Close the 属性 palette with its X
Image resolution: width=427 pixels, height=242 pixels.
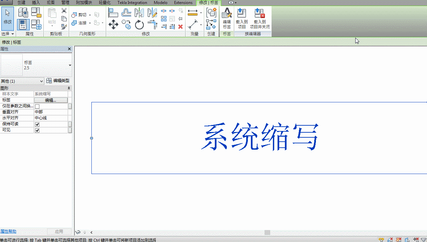pos(69,49)
